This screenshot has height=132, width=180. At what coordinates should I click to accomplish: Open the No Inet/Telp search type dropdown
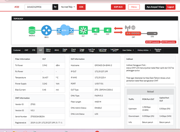68,7
